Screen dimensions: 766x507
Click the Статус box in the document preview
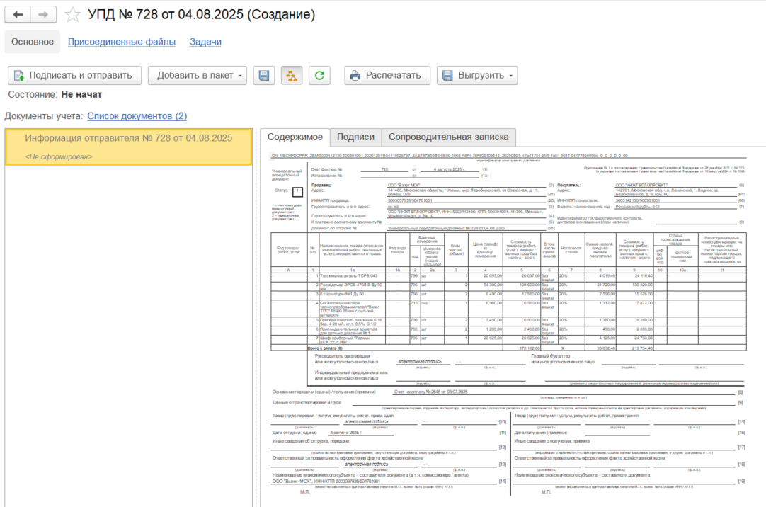[x=297, y=191]
